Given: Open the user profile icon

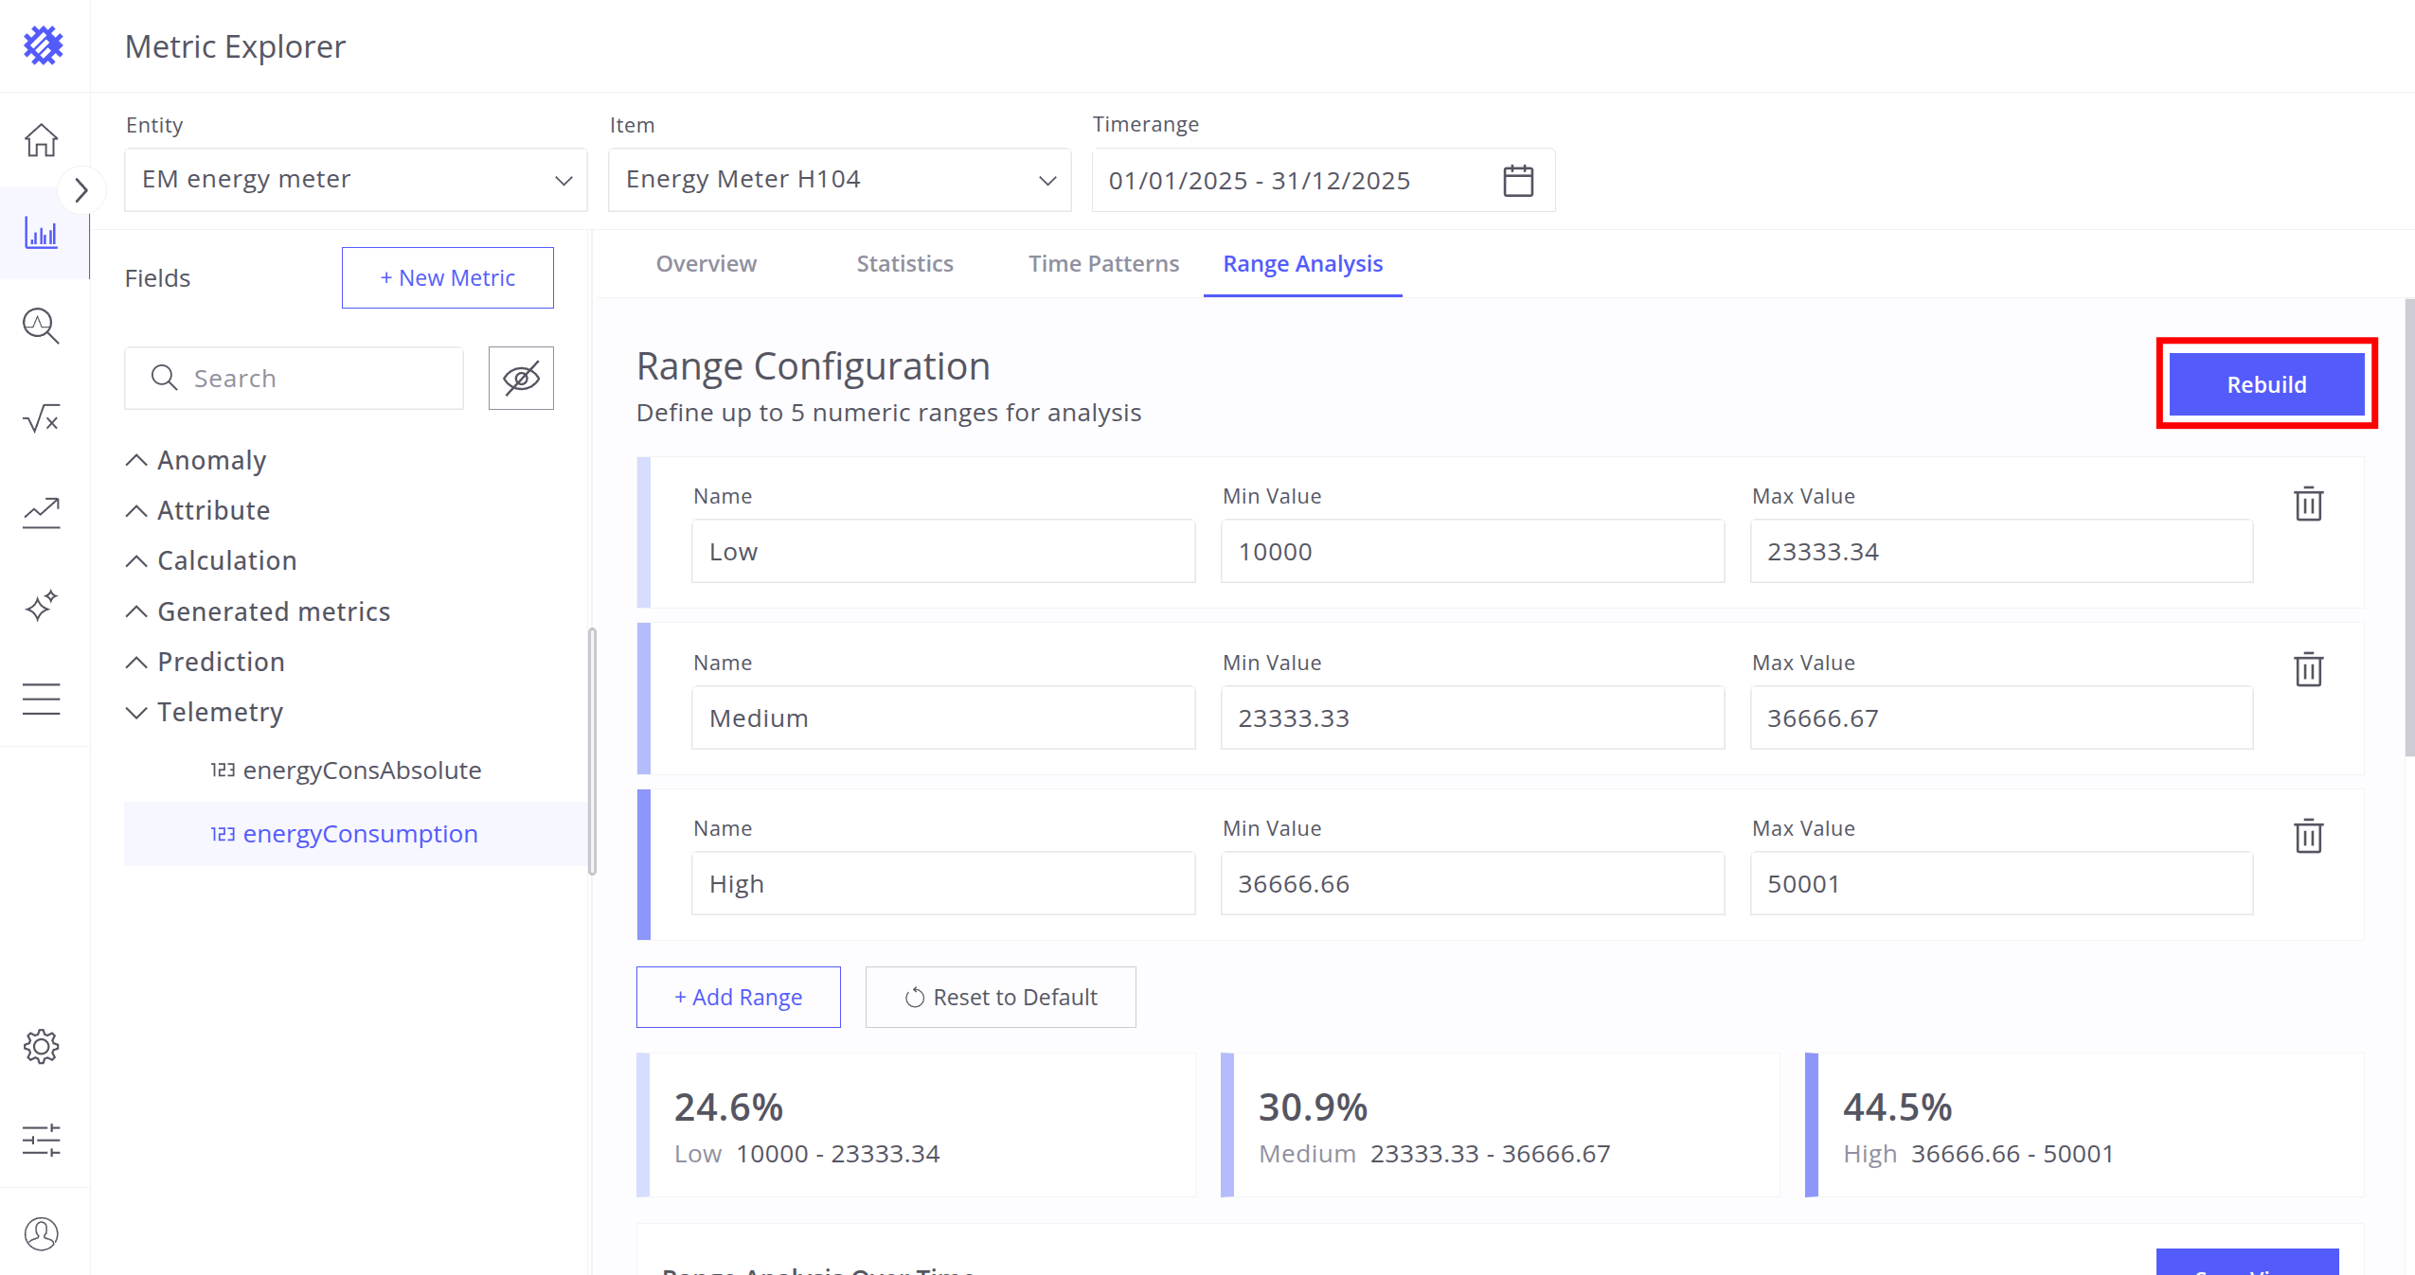Looking at the screenshot, I should pyautogui.click(x=41, y=1233).
